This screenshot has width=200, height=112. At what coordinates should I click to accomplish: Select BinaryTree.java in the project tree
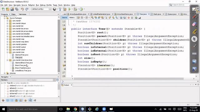click(21, 65)
